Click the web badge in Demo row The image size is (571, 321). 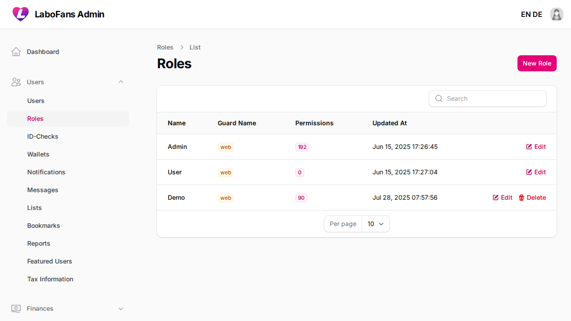click(x=226, y=198)
